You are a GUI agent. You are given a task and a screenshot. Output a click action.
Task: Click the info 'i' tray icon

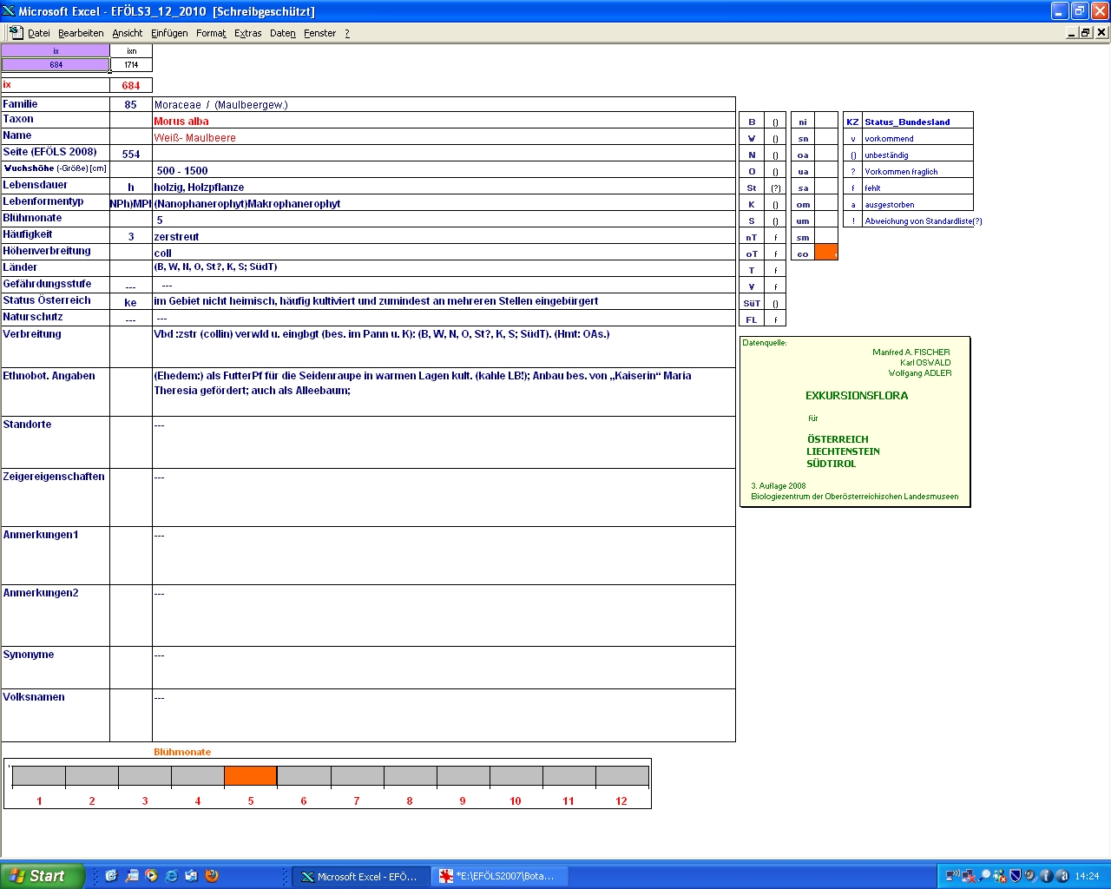pyautogui.click(x=1046, y=876)
